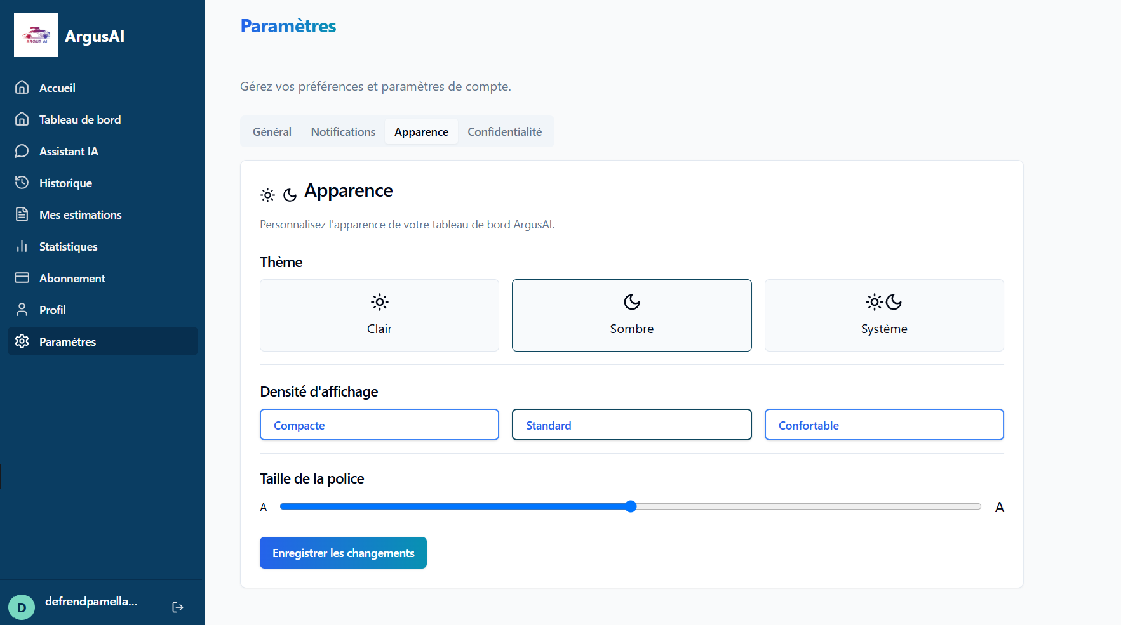1121x625 pixels.
Task: Click the large A at slider end
Action: click(x=999, y=507)
